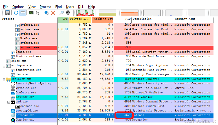Open the Help menu

click(x=91, y=7)
